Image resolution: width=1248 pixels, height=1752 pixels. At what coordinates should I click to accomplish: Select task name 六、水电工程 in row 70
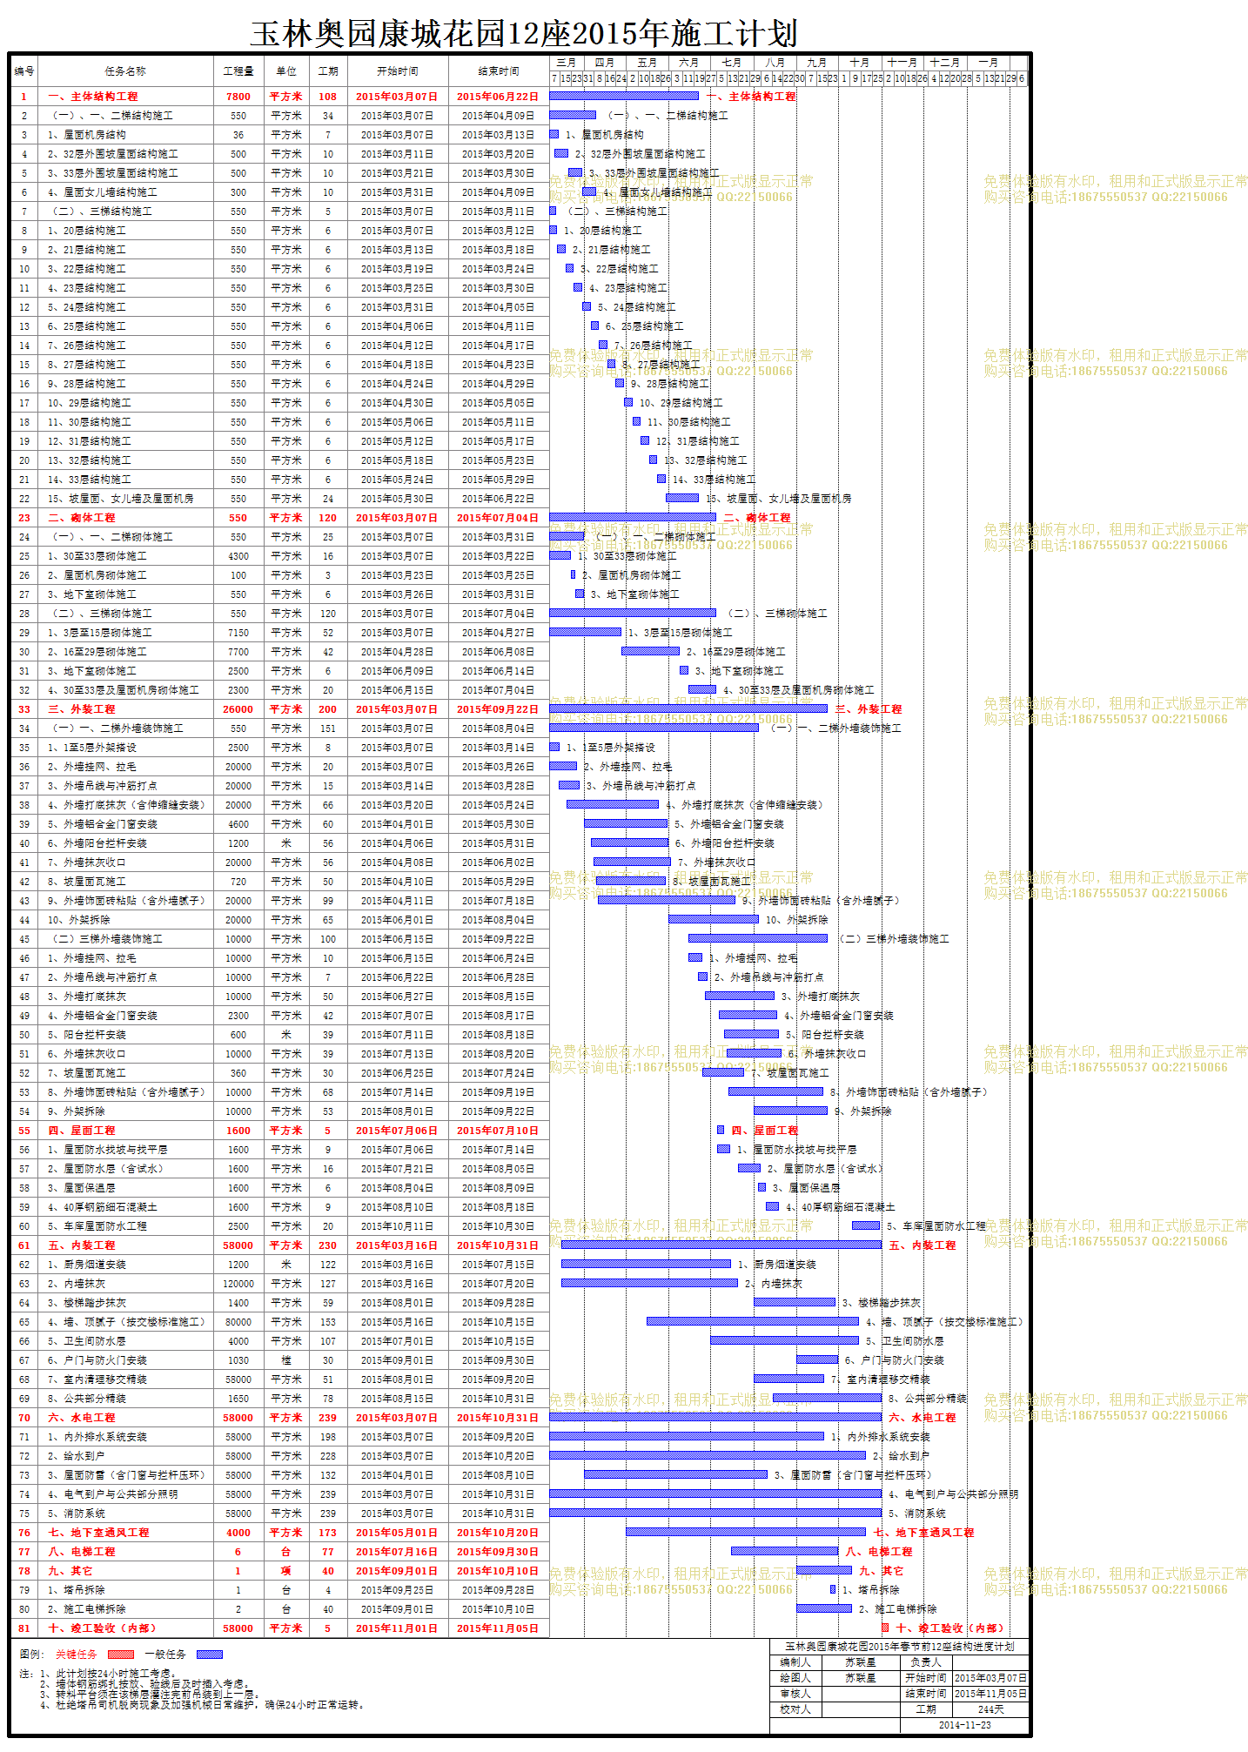(82, 1418)
